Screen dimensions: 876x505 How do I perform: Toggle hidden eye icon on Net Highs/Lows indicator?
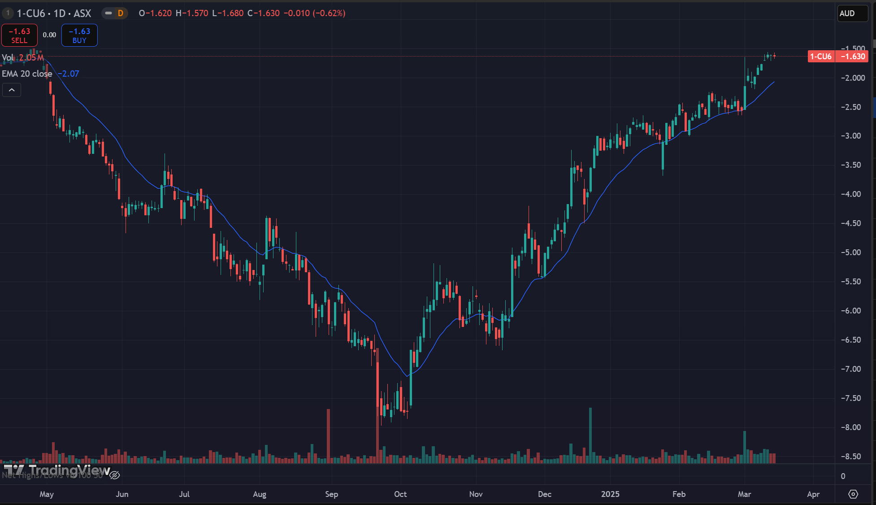coord(115,475)
